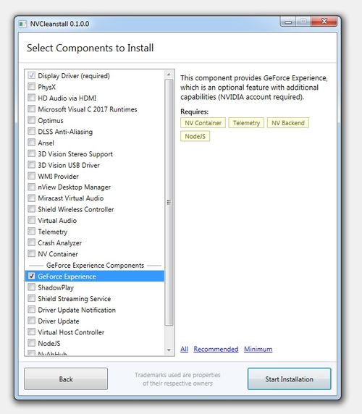Minimize the NVCleanstall window

[288, 22]
